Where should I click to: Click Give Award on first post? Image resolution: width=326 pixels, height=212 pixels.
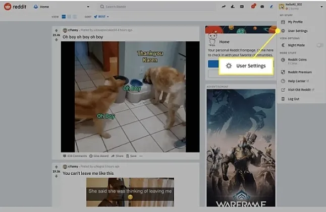[x=99, y=156]
